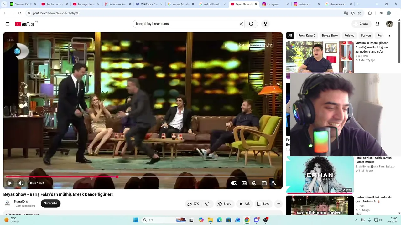The width and height of the screenshot is (401, 225).
Task: Select the Beyaz Show filter chip
Action: pyautogui.click(x=330, y=36)
